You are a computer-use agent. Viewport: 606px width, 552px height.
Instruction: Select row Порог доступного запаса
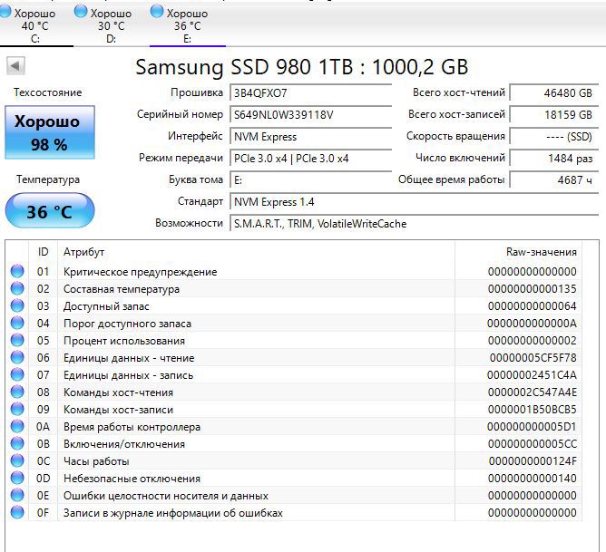pos(294,323)
